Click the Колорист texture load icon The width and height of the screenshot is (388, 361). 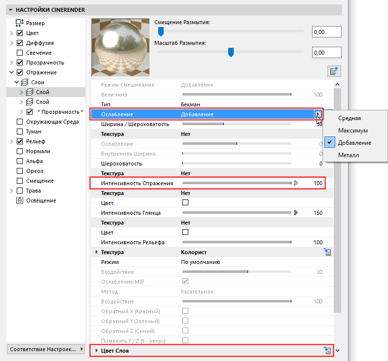pyautogui.click(x=328, y=252)
